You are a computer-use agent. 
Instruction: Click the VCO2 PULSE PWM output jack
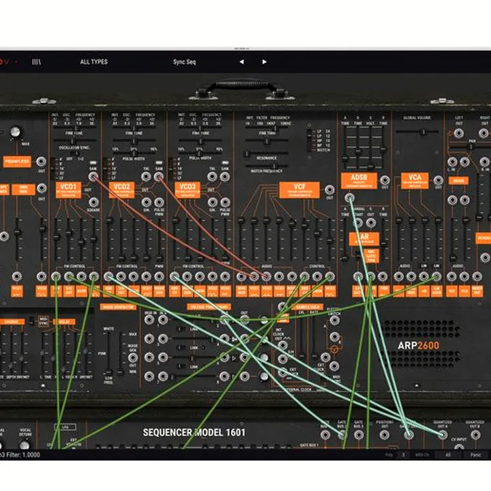click(159, 203)
